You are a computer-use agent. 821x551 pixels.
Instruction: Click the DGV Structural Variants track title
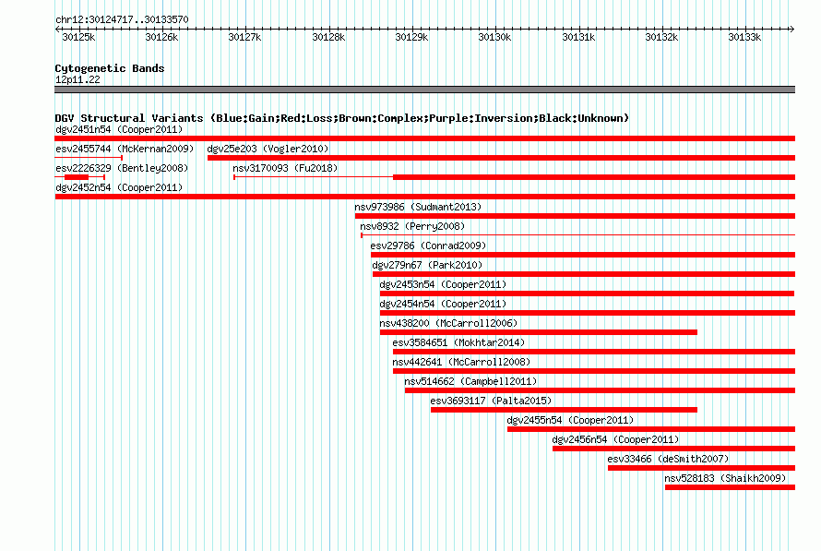tap(342, 118)
